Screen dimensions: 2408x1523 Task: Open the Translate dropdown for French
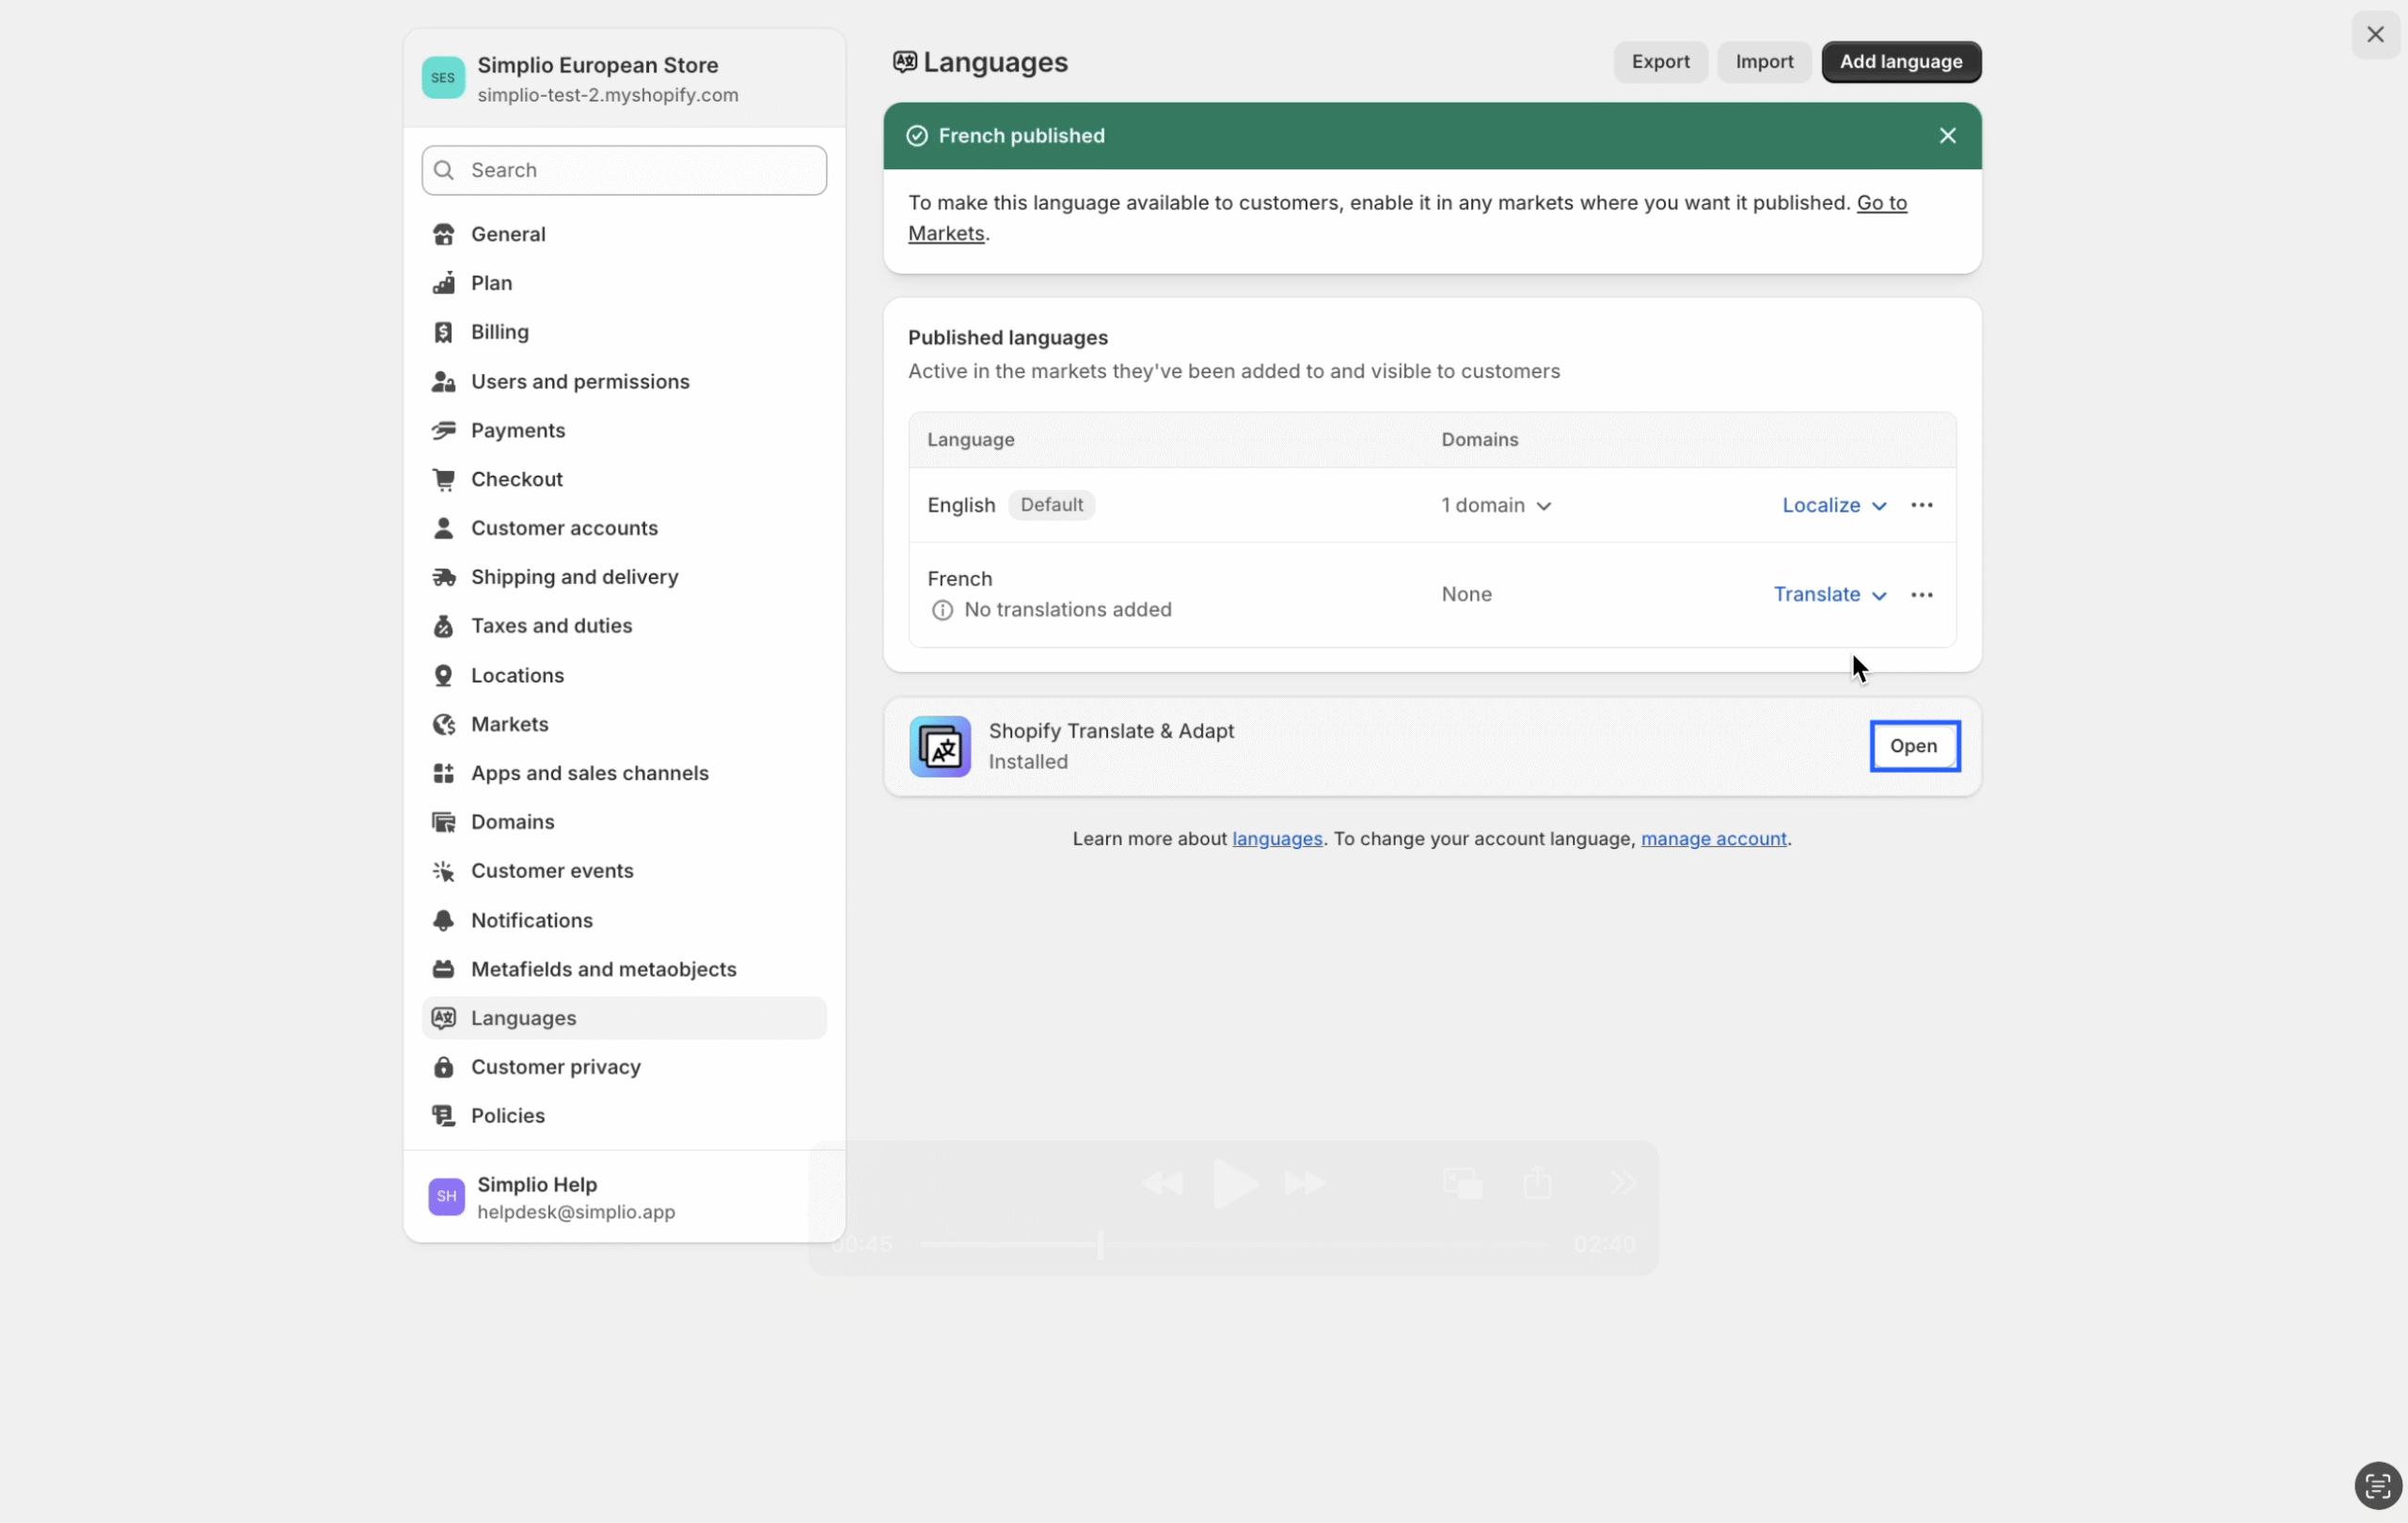pyautogui.click(x=1829, y=596)
